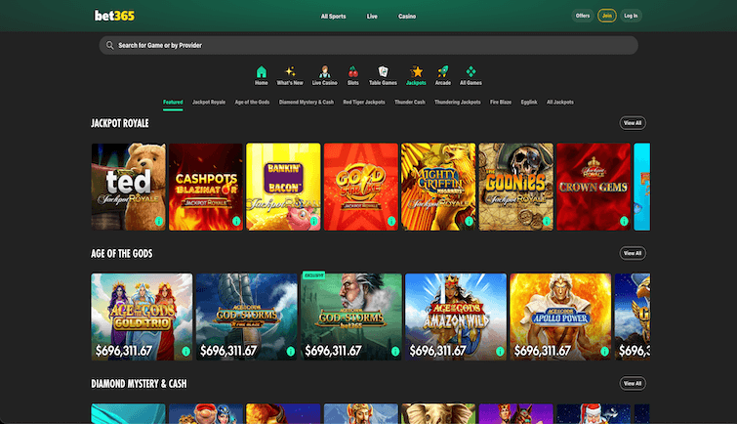Focus the Search for Game or Provider field
This screenshot has width=737, height=424.
tap(369, 45)
